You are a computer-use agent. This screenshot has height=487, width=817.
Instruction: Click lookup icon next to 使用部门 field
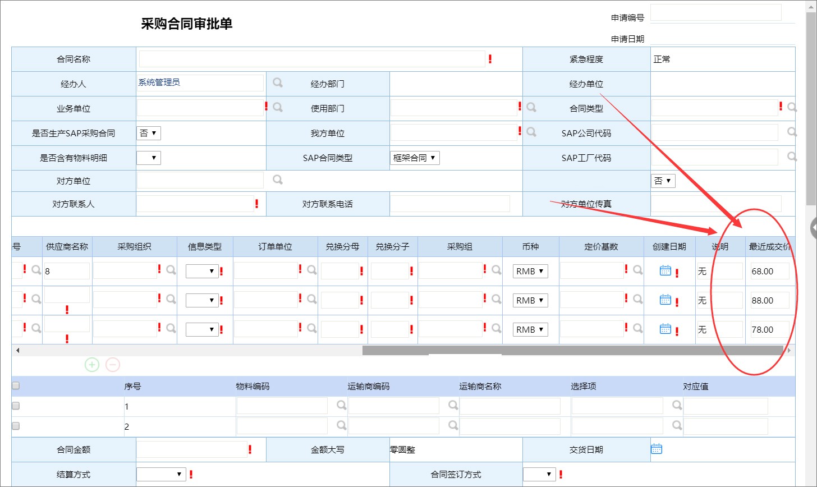pyautogui.click(x=531, y=107)
